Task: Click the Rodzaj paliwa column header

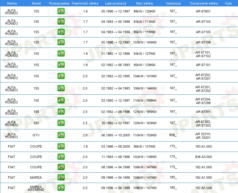Action: (59, 3)
